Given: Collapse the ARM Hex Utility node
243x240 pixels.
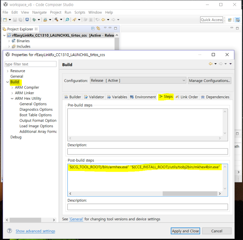Looking at the screenshot, I should 12,99.
